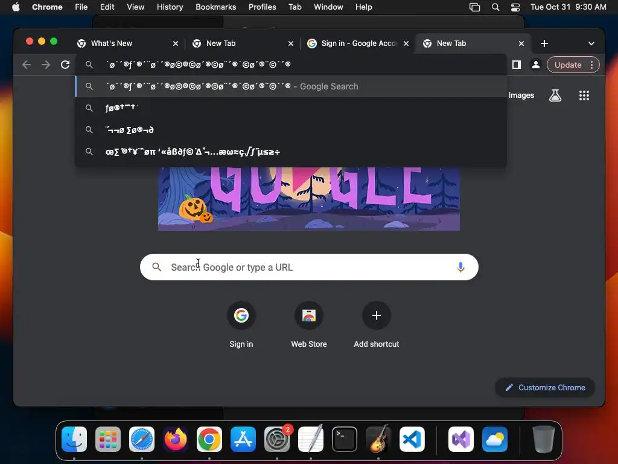The width and height of the screenshot is (618, 464).
Task: Open System Settings from the Dock
Action: tap(277, 439)
